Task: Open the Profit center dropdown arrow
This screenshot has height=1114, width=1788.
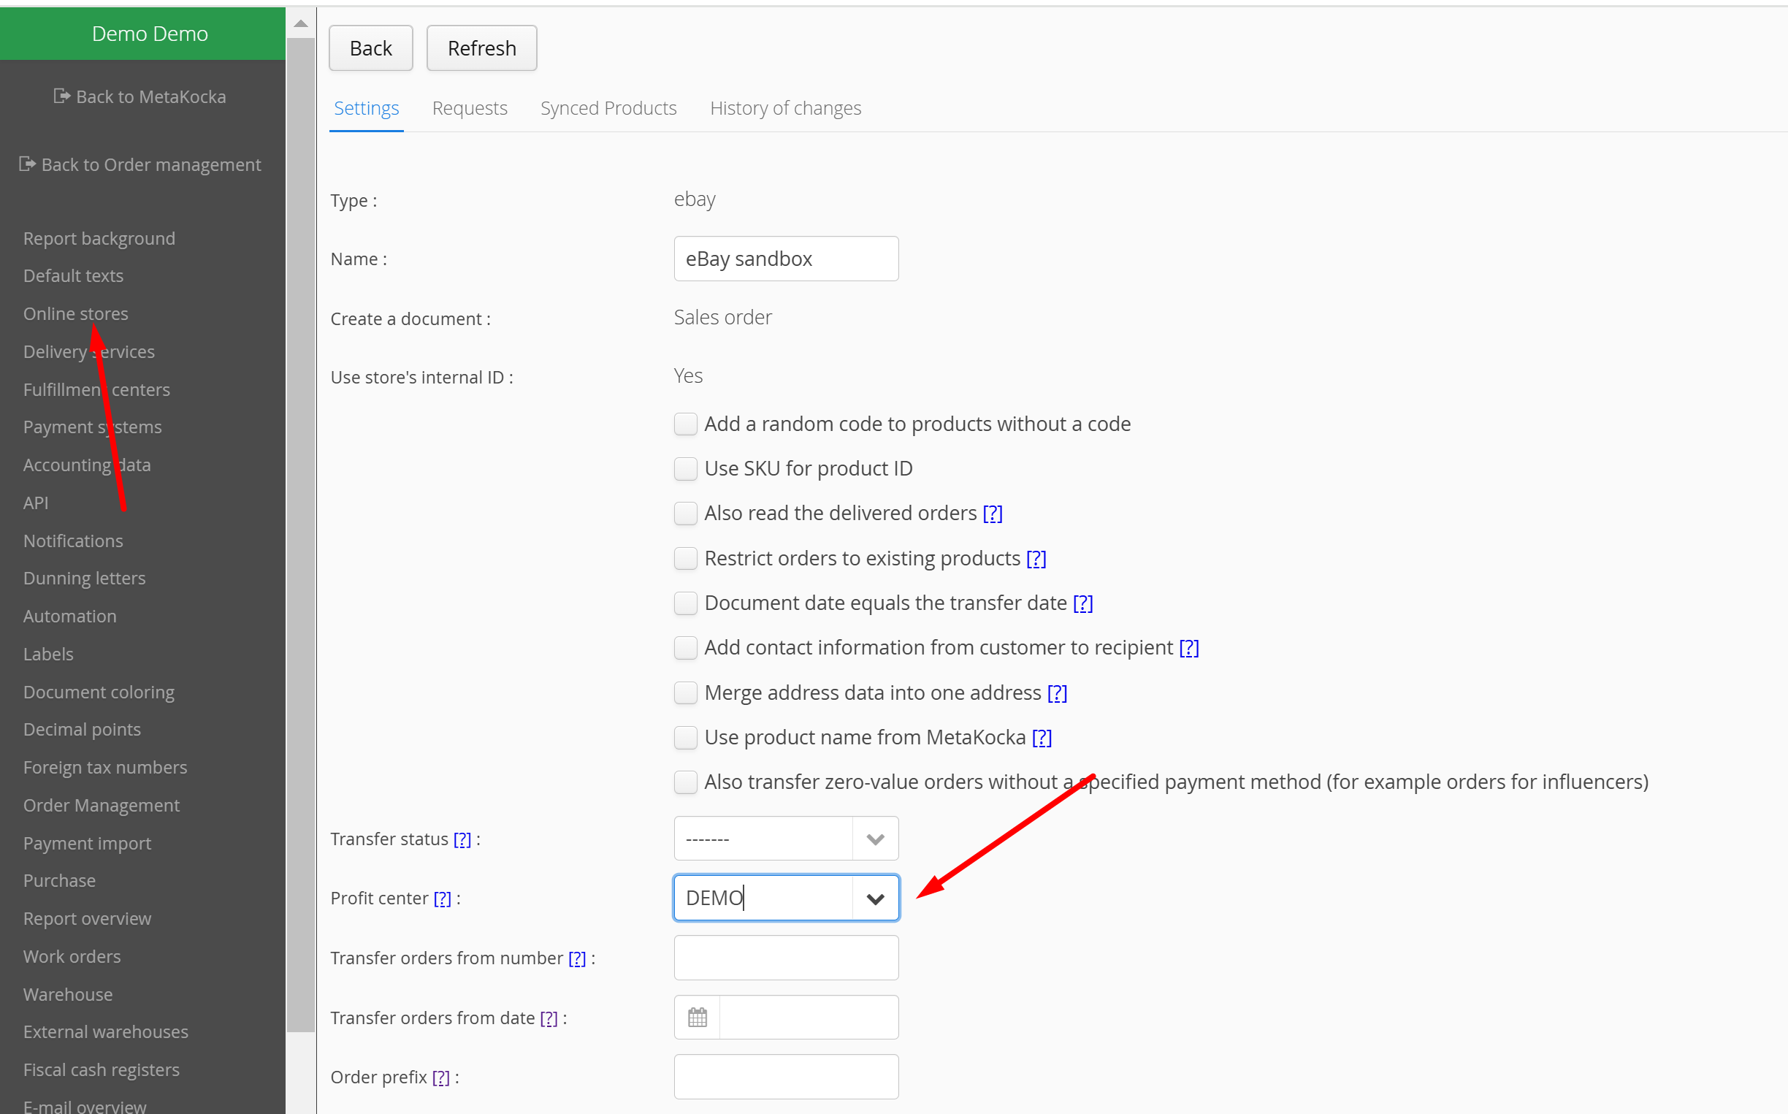Action: pyautogui.click(x=874, y=898)
